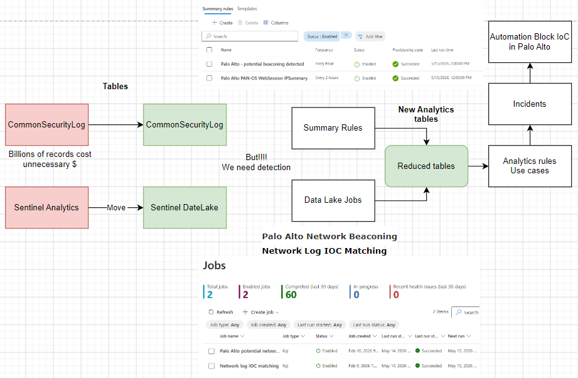Click the magnifier icon in the Jobs search box
Image resolution: width=578 pixels, height=378 pixels.
(459, 312)
